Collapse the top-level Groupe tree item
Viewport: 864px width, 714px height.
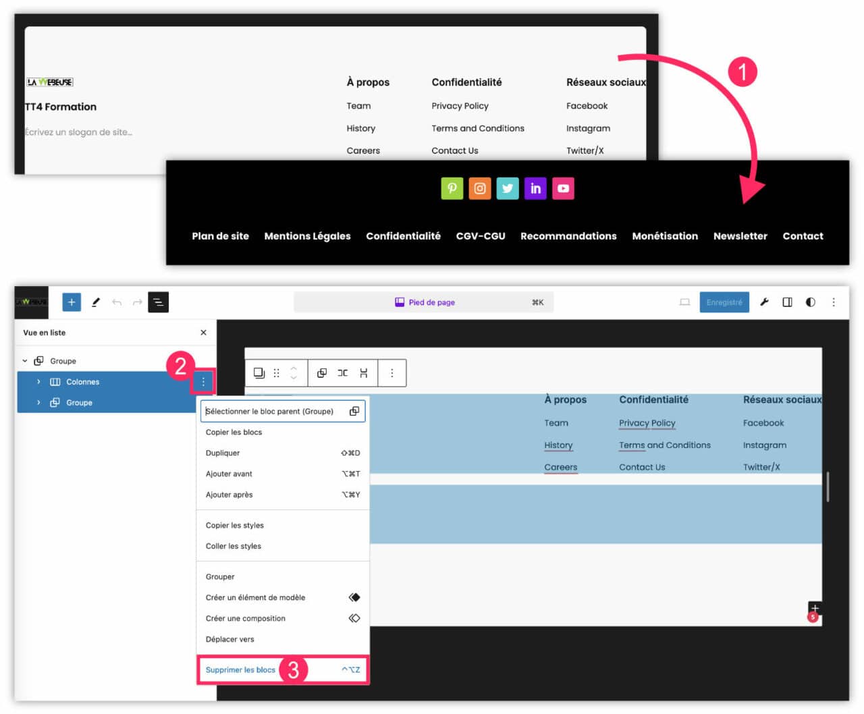pos(25,360)
